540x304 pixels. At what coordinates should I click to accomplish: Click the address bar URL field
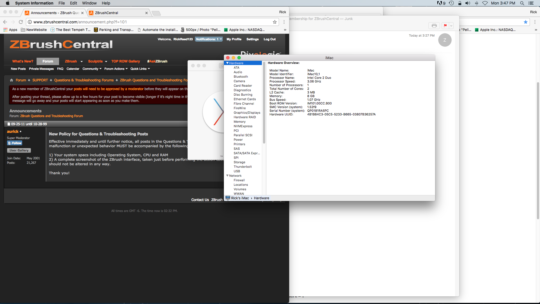[x=152, y=22]
